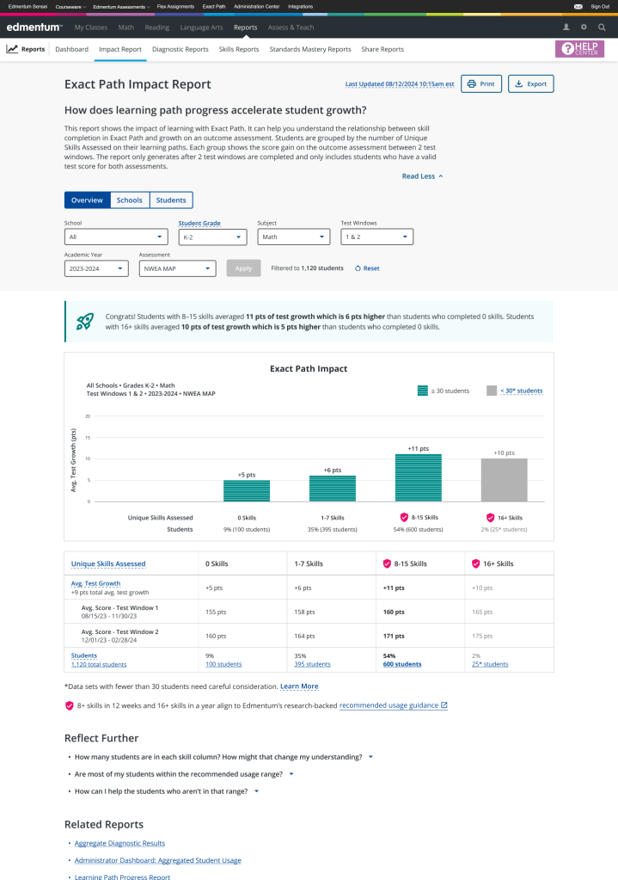Open the Aggregate Diagnostic Results link
618x880 pixels.
click(119, 843)
